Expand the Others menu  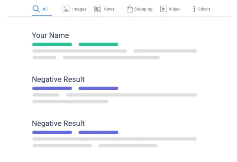tap(204, 9)
